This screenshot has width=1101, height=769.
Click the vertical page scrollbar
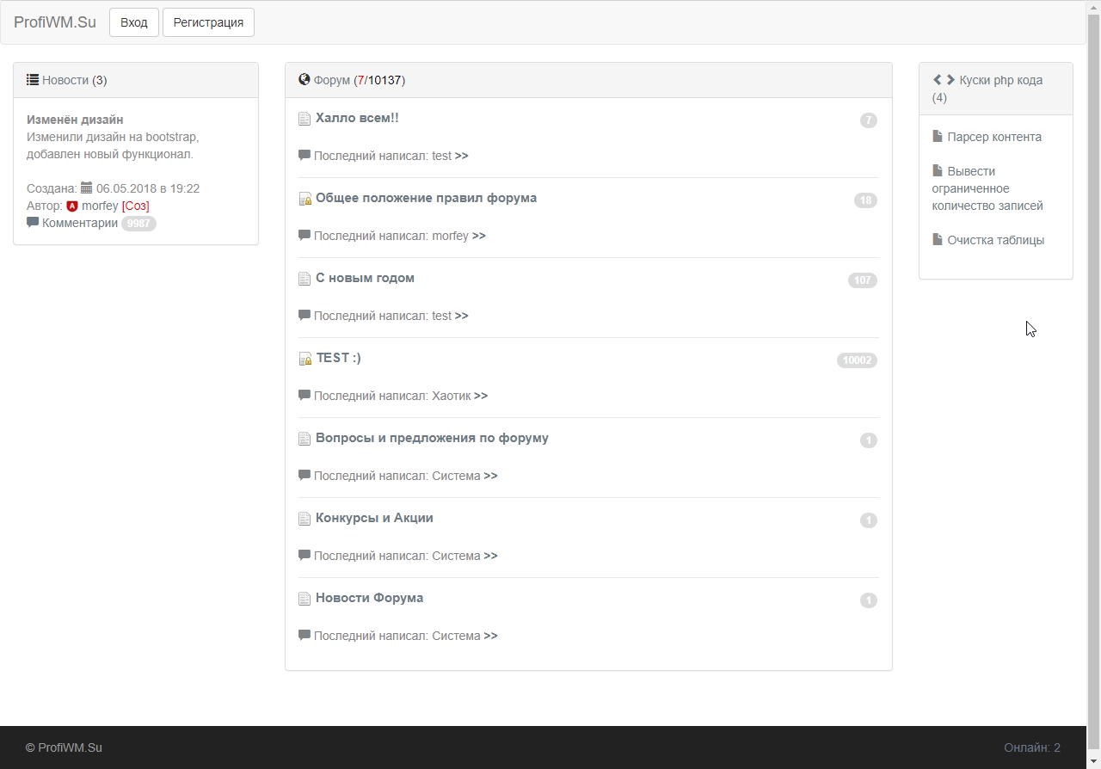tap(1093, 344)
